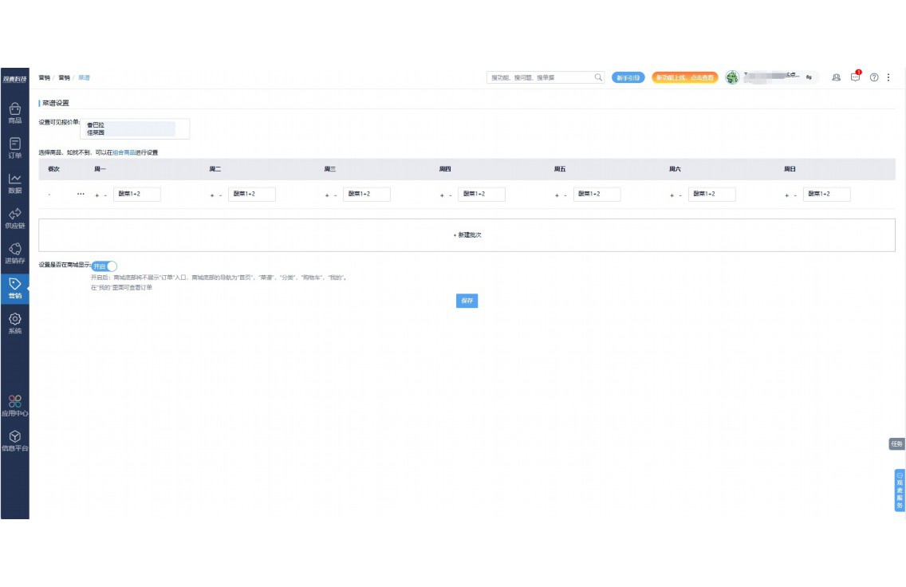Go to 数据 data analytics icon
Image resolution: width=906 pixels, height=587 pixels.
(x=14, y=183)
